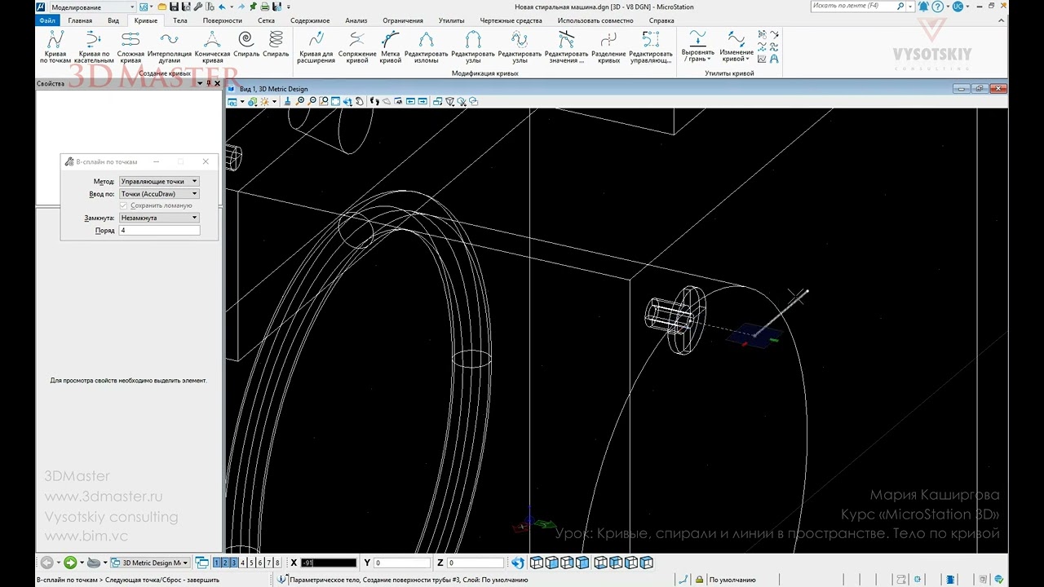Expand the Изменение кривой dropdown
This screenshot has width=1044, height=587.
pos(737,46)
